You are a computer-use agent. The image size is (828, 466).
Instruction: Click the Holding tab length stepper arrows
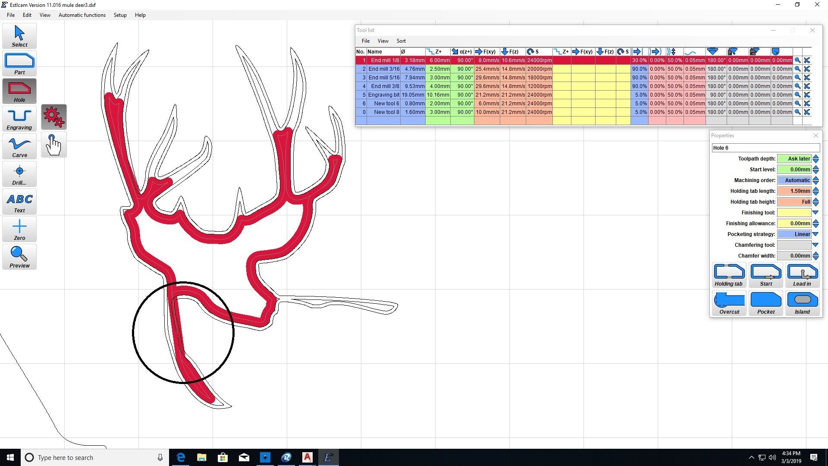(815, 191)
